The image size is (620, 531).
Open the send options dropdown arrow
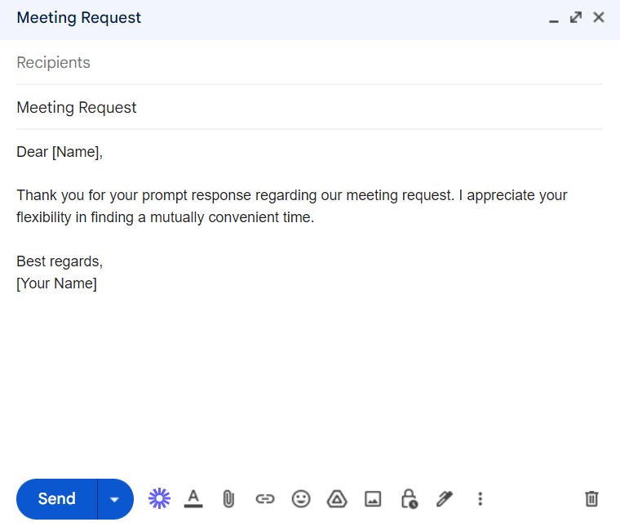[x=116, y=499]
